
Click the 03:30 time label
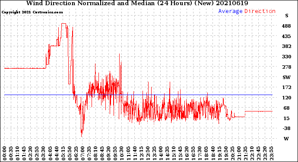[44, 153]
